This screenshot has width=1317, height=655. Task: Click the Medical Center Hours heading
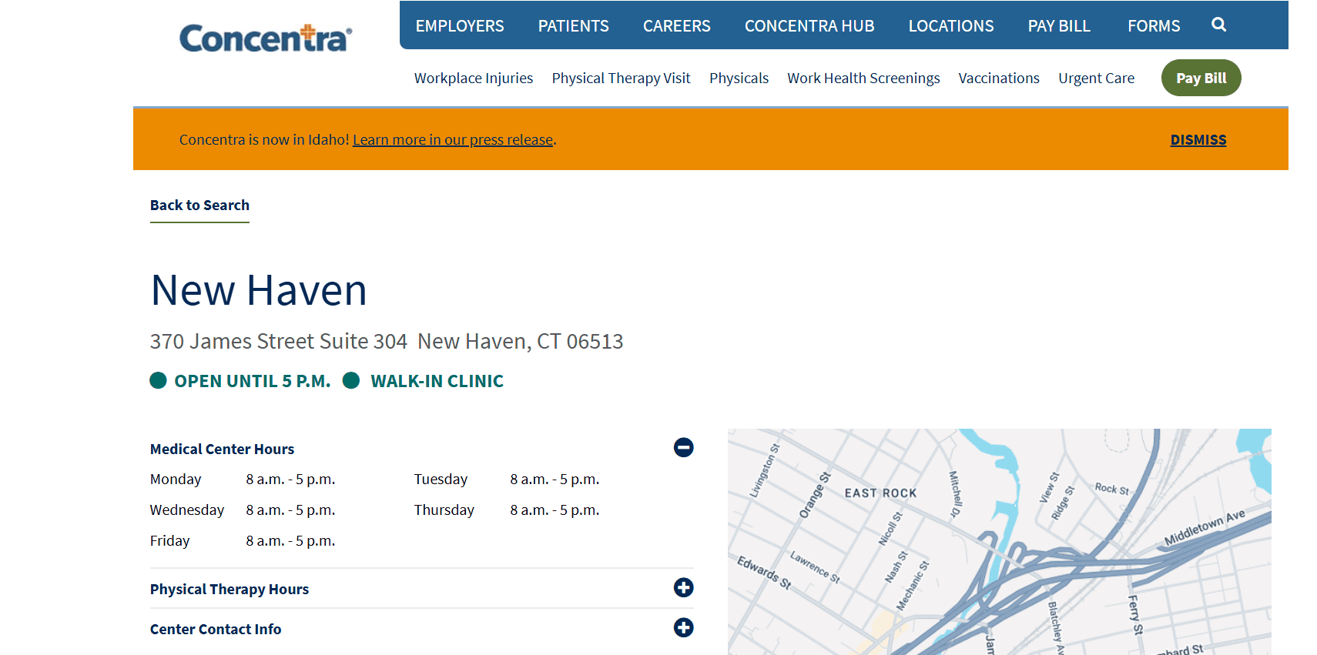click(x=222, y=449)
